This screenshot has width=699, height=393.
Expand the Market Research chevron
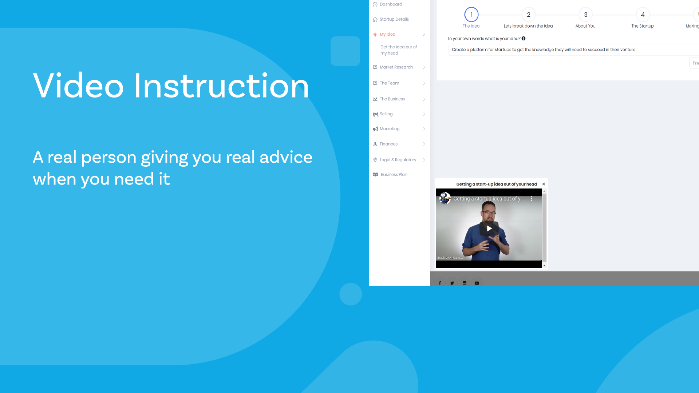click(x=424, y=67)
